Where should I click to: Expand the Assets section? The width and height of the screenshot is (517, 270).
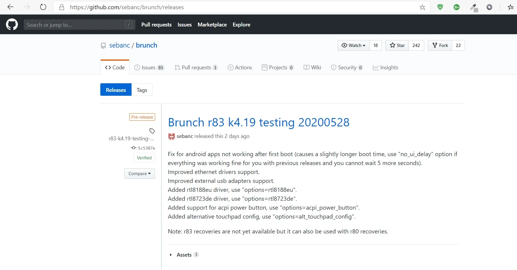(x=184, y=255)
